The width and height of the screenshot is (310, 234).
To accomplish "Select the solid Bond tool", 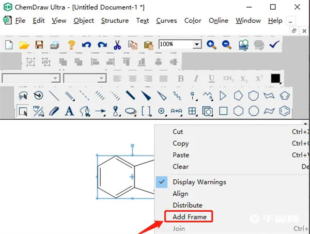I will [54, 96].
